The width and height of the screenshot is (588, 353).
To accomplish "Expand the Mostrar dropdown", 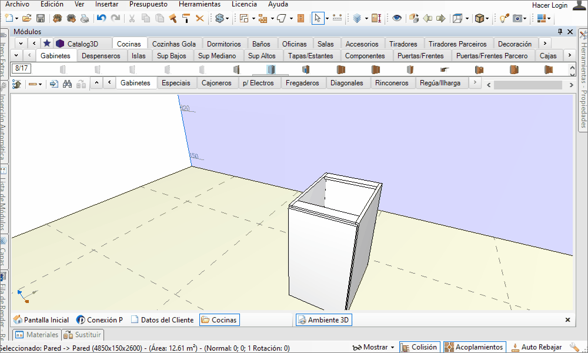I will click(373, 347).
